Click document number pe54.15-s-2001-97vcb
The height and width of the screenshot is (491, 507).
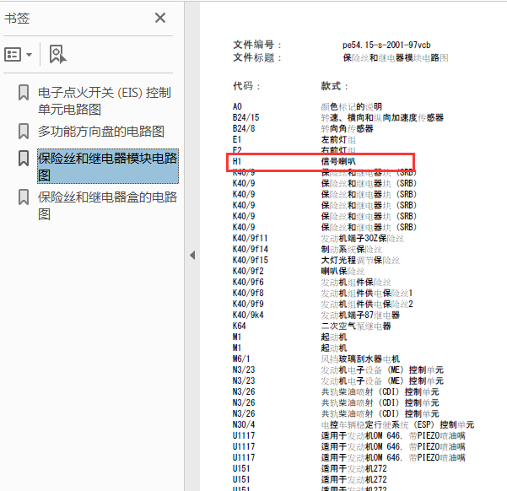point(386,45)
